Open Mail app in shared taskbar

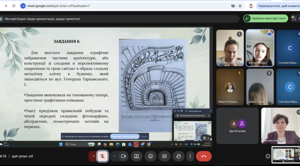[130, 144]
